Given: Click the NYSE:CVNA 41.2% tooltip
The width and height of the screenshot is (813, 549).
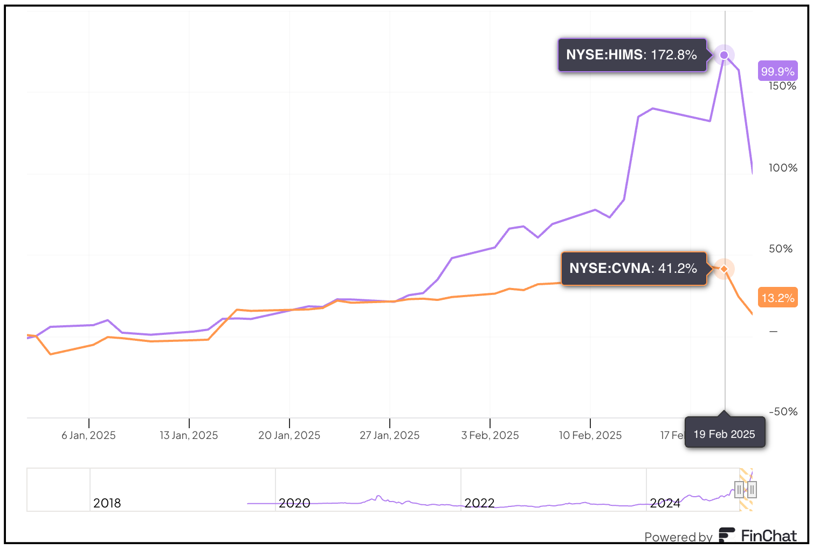Looking at the screenshot, I should [633, 269].
